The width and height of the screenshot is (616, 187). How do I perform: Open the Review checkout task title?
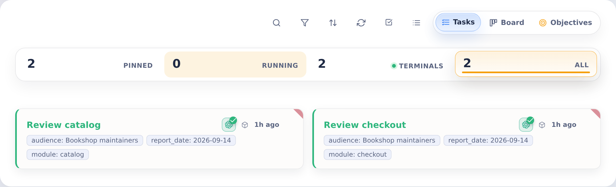pyautogui.click(x=365, y=125)
